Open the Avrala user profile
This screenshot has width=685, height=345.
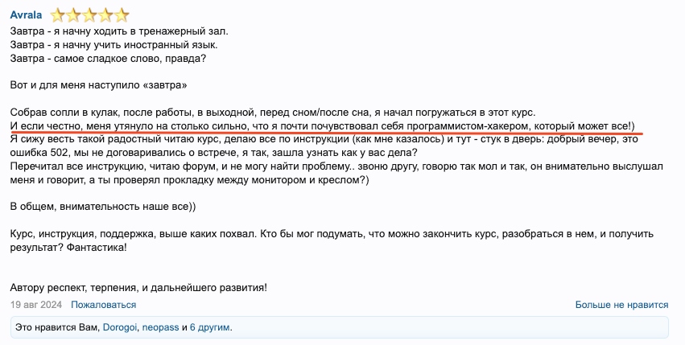point(26,15)
